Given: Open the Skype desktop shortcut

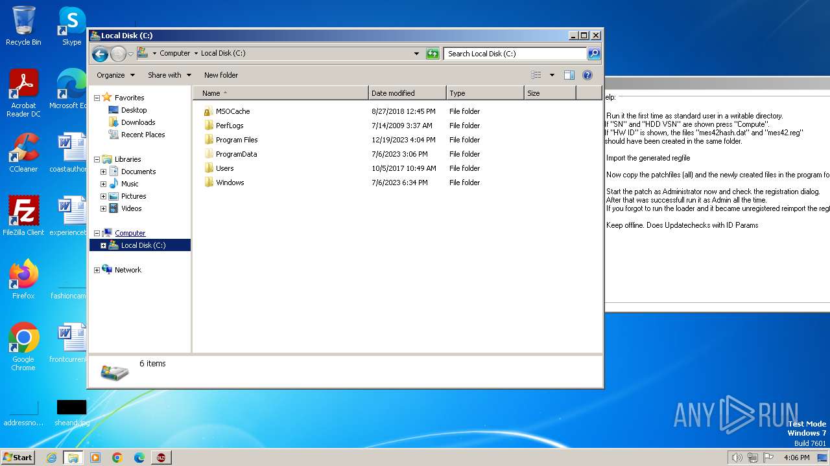Looking at the screenshot, I should (x=72, y=26).
